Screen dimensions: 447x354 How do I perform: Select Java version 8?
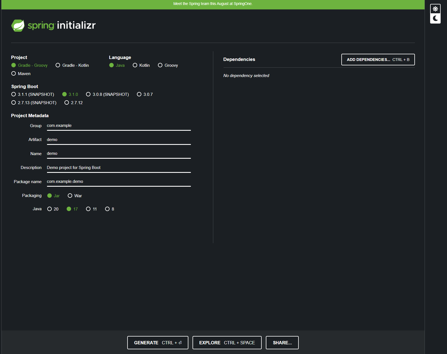pyautogui.click(x=110, y=209)
